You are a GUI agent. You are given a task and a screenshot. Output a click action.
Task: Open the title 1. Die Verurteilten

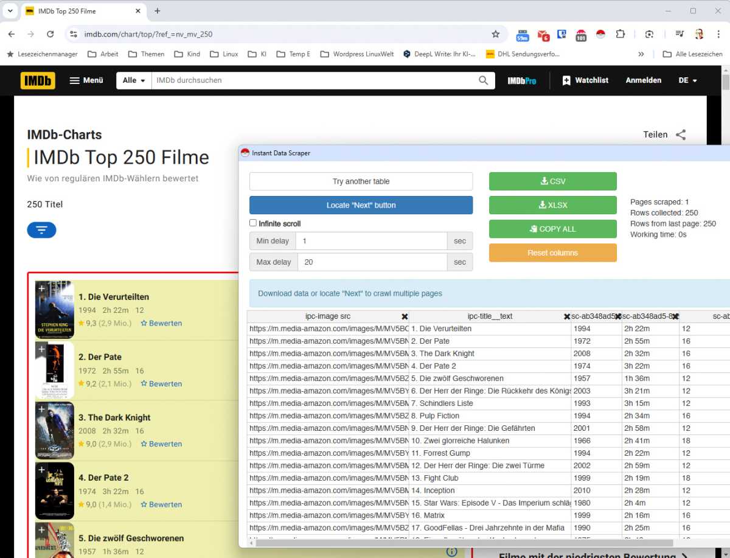114,297
